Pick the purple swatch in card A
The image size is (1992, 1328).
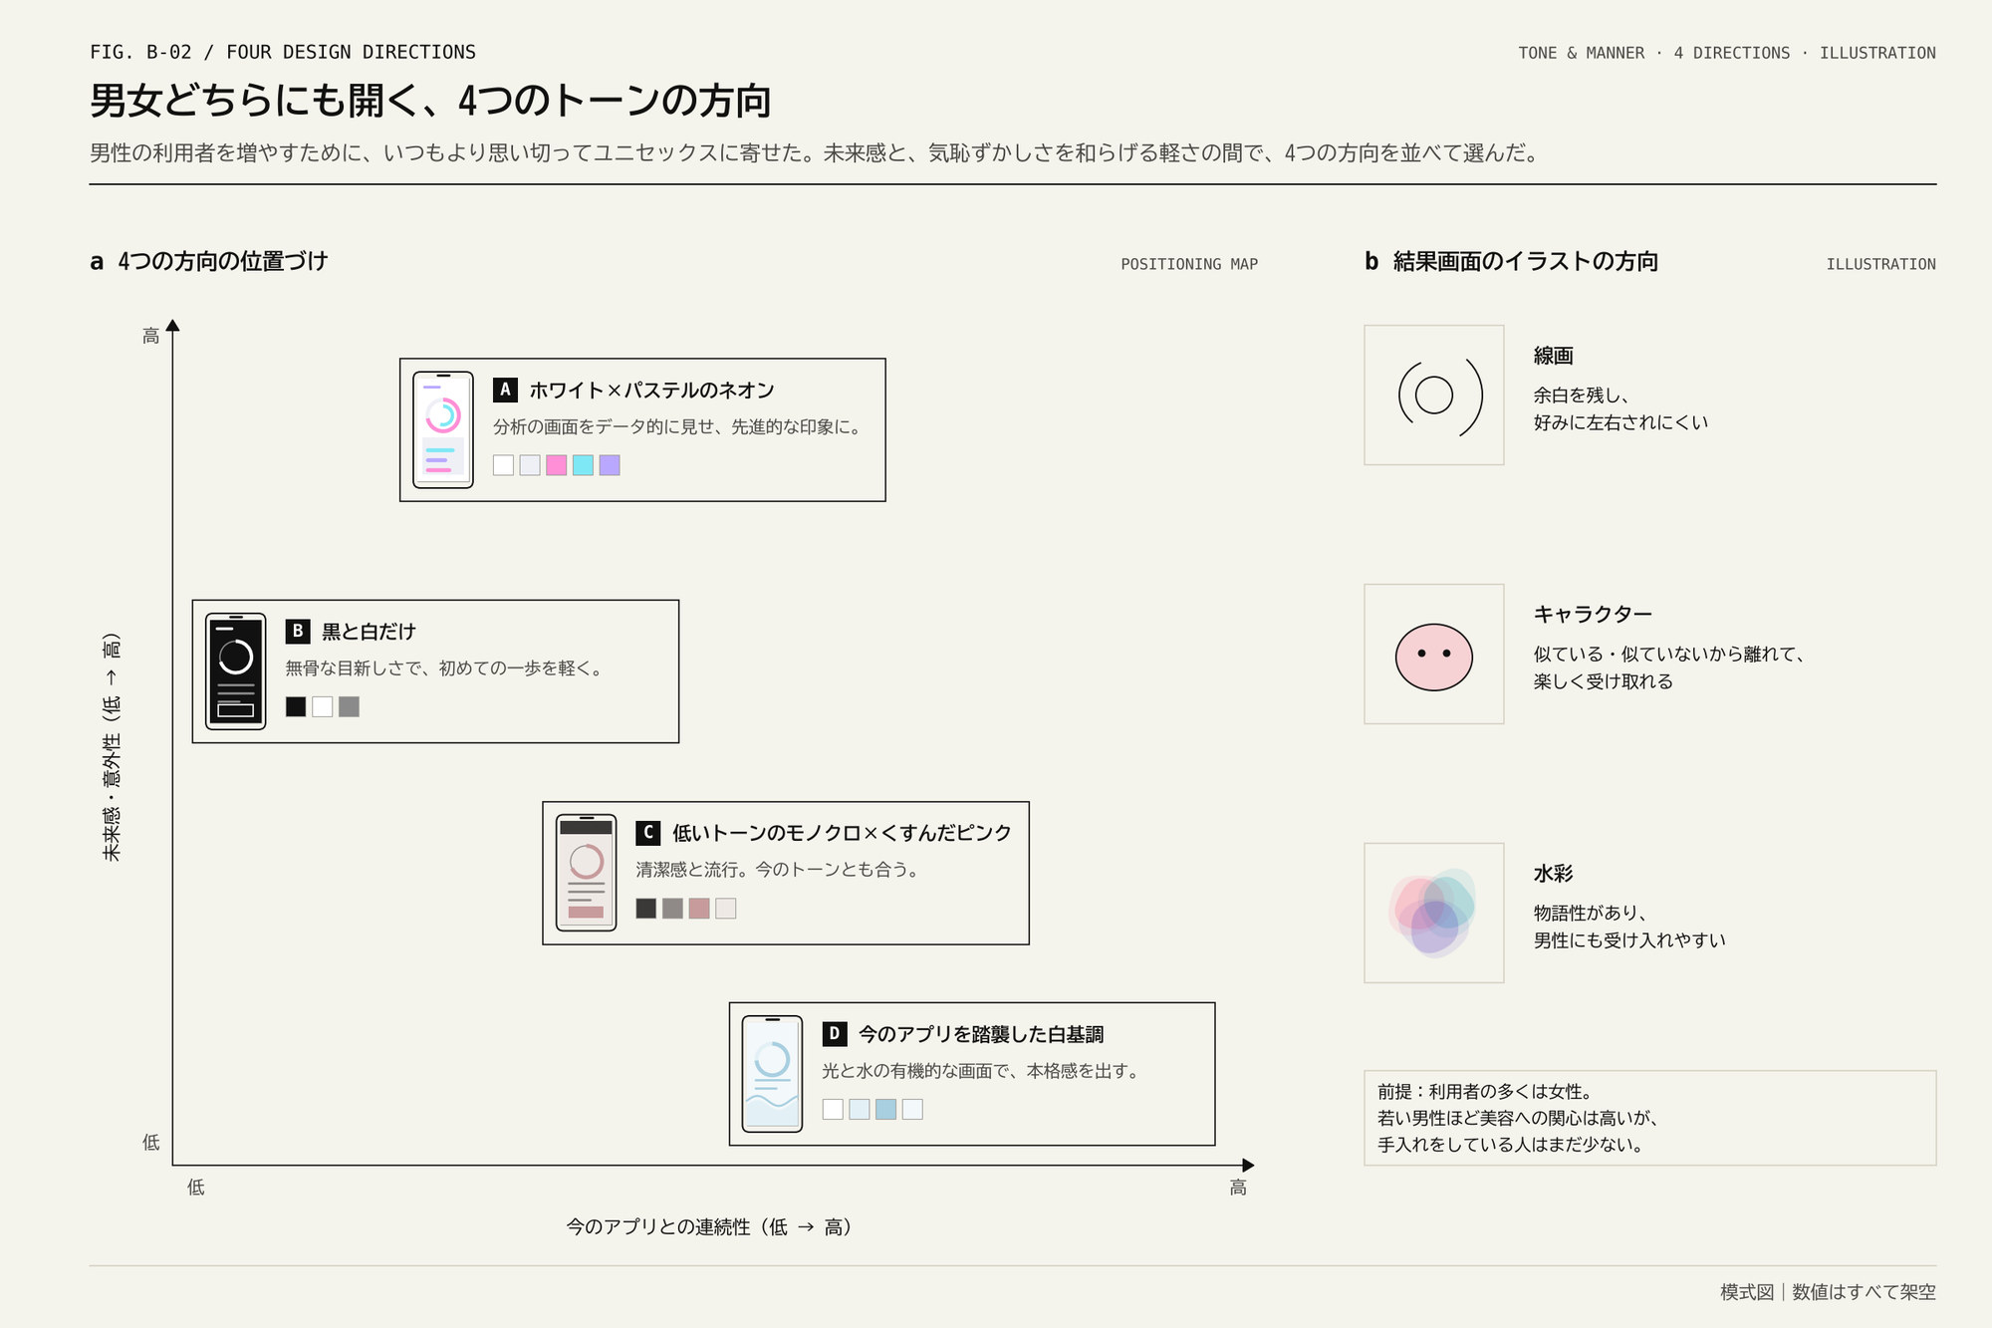[x=610, y=465]
